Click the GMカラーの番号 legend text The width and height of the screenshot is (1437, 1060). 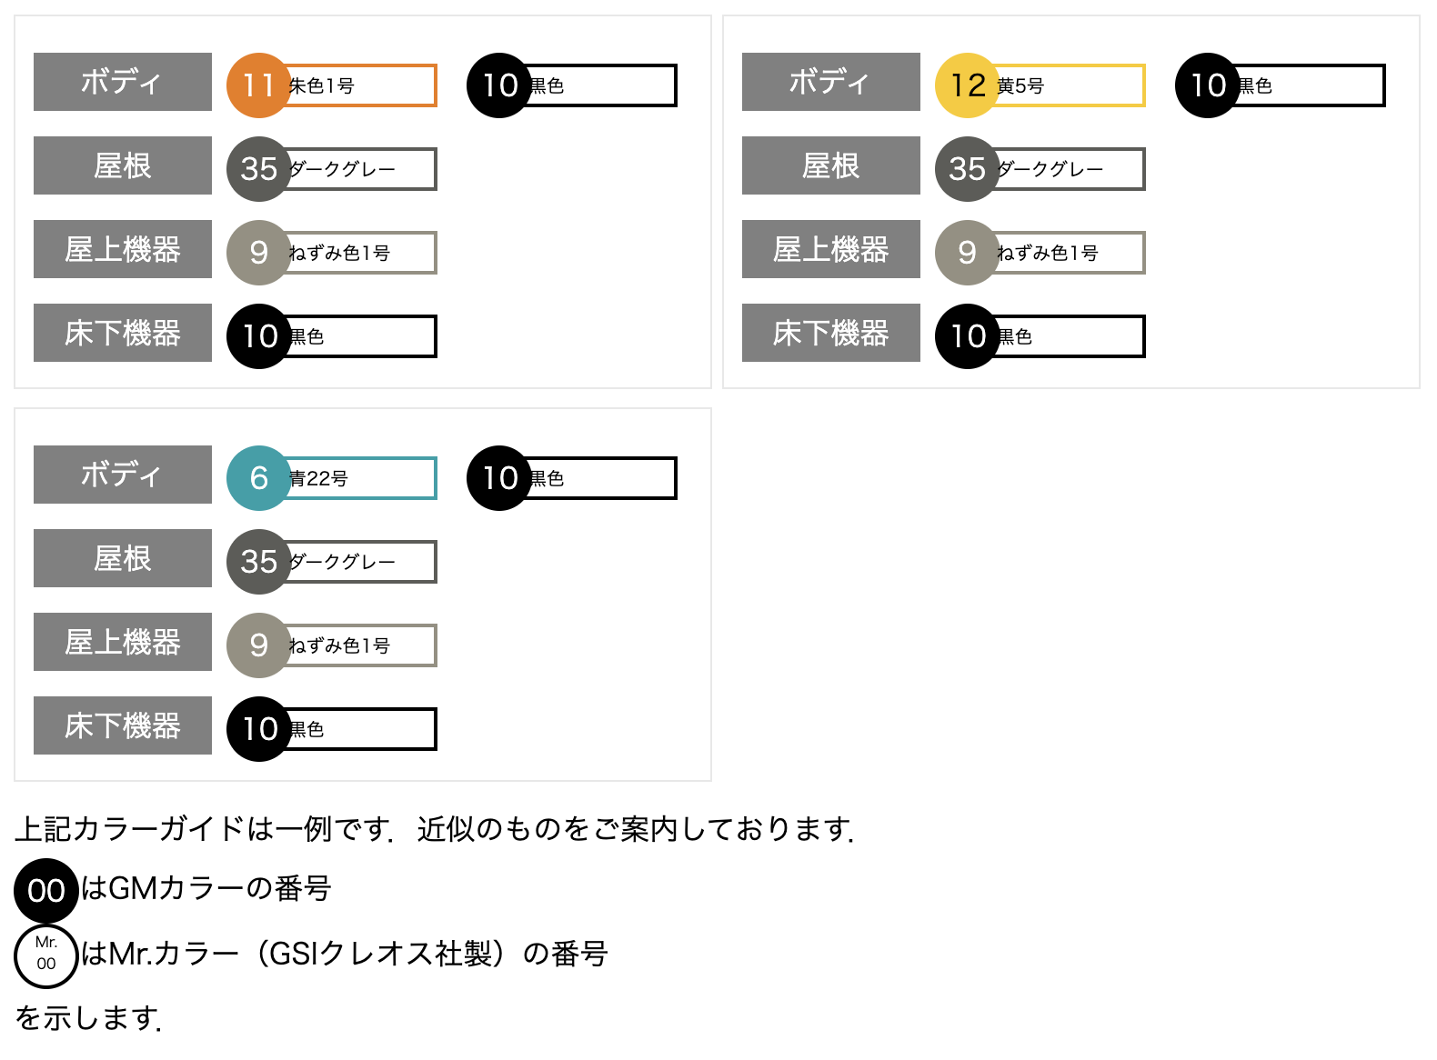206,888
